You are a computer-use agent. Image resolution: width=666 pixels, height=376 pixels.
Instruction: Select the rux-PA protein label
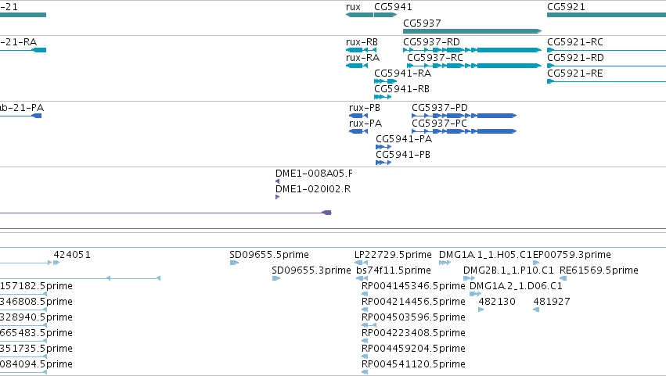(x=365, y=124)
